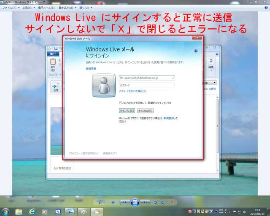The width and height of the screenshot is (270, 216).
Task: Click the サインイン(S) button
Action: click(127, 111)
